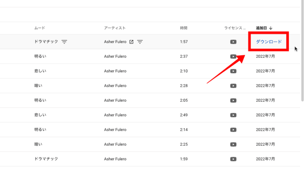
Task: Open Asher Fulero's channel via external link icon
Action: (x=131, y=42)
